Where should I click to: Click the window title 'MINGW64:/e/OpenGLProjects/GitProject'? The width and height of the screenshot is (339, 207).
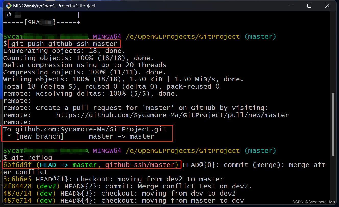pyautogui.click(x=54, y=6)
